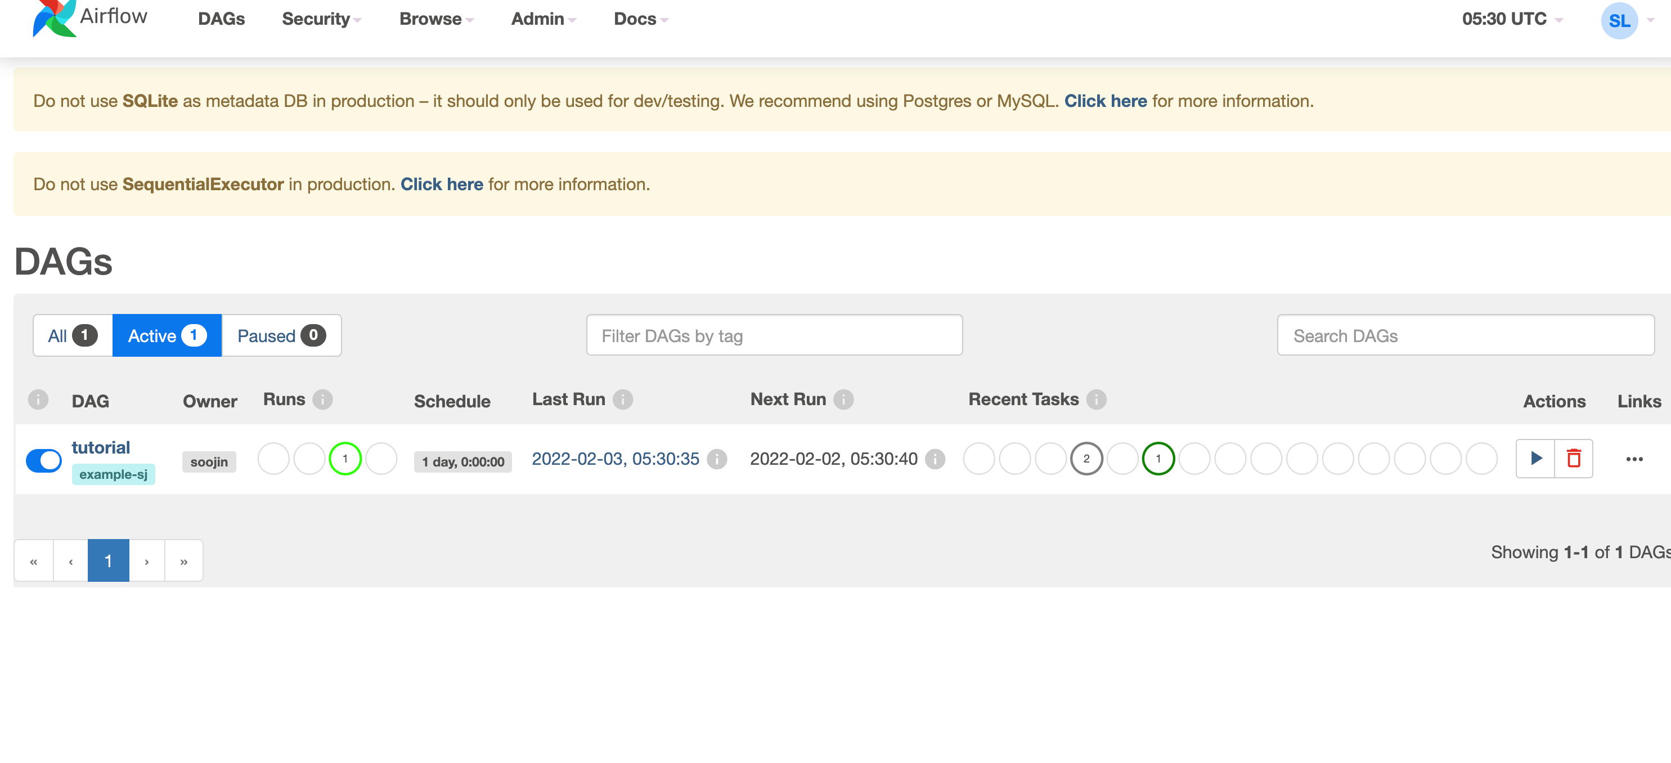Click info icon next to Next Run header

point(843,400)
